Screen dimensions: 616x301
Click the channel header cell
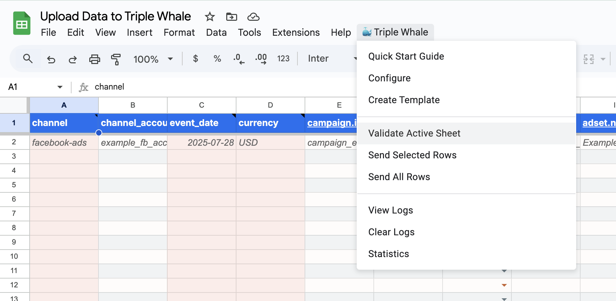pyautogui.click(x=64, y=123)
